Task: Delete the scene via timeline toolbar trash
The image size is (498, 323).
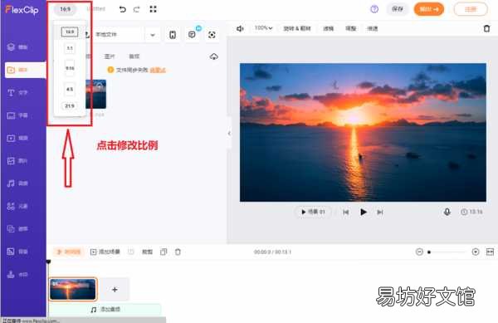Action: (x=178, y=252)
